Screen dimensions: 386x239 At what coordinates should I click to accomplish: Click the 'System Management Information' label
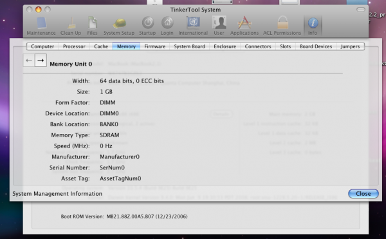pyautogui.click(x=57, y=194)
